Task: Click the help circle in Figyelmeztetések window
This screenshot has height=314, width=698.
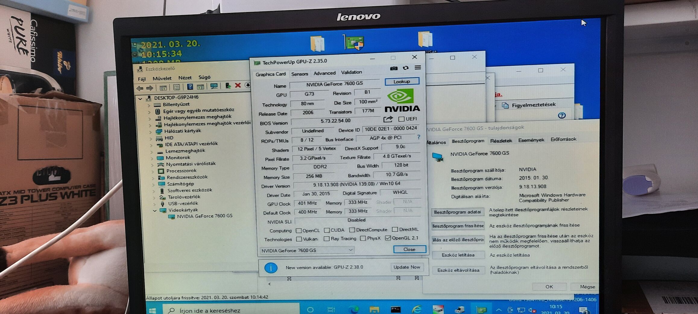Action: (x=561, y=115)
